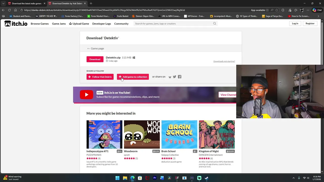
Task: Share on Twitter icon
Action: click(174, 77)
